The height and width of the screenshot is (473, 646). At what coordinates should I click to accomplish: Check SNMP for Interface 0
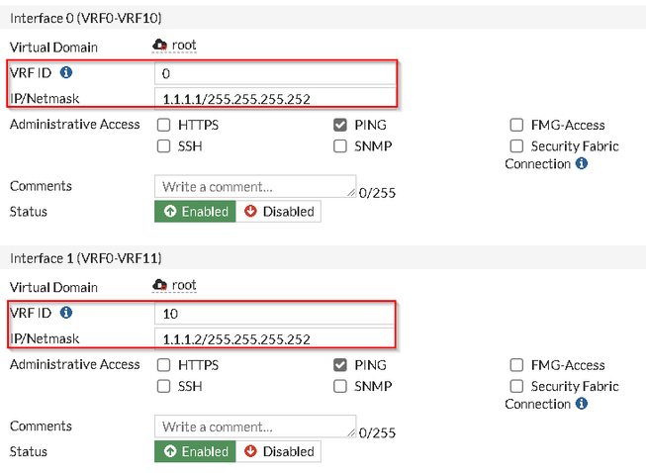coord(340,146)
